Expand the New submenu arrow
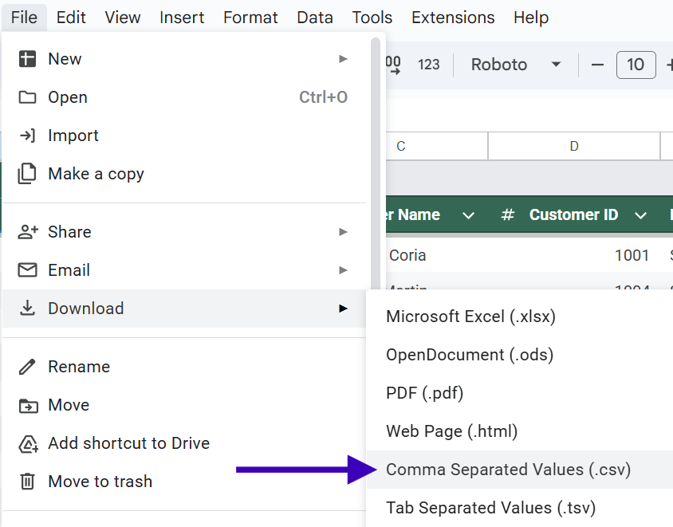The image size is (673, 527). (x=343, y=59)
